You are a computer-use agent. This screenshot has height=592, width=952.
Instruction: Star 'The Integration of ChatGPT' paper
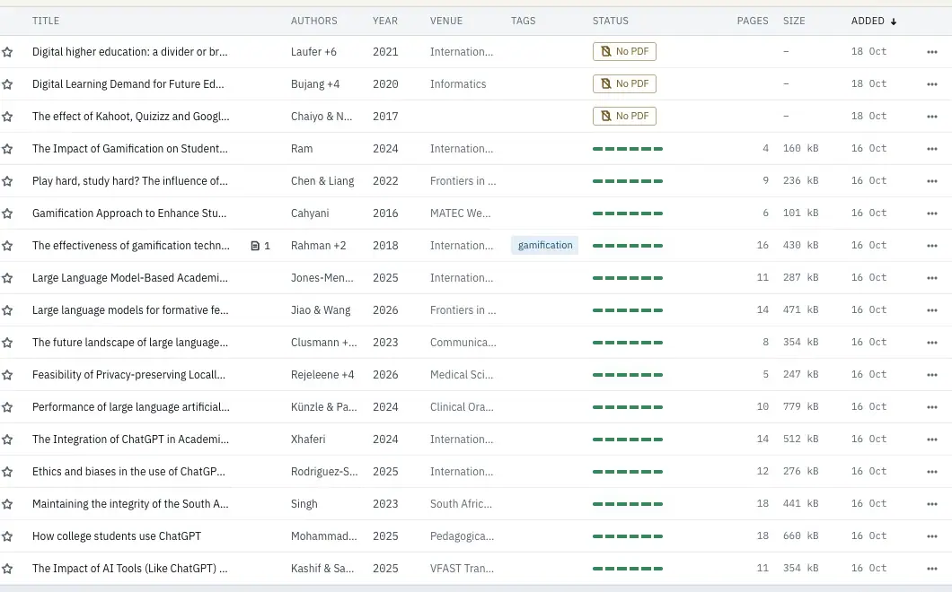tap(7, 440)
